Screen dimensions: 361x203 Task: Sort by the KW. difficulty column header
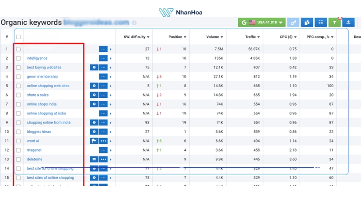137,37
